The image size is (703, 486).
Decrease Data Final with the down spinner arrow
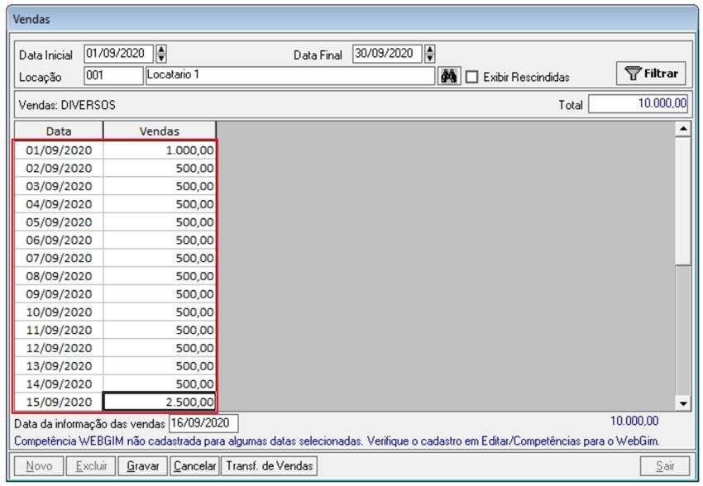tap(430, 58)
